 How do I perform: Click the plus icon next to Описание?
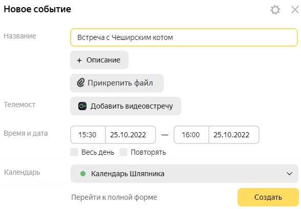tap(79, 60)
